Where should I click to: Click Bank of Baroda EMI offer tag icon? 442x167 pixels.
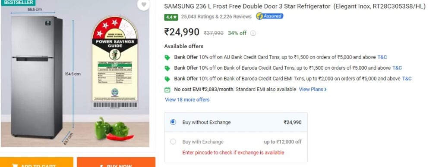pyautogui.click(x=167, y=79)
